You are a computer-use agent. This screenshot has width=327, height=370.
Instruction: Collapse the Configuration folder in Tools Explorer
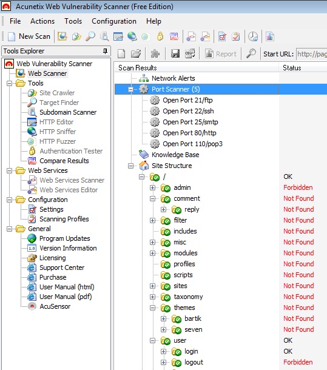tap(10, 200)
